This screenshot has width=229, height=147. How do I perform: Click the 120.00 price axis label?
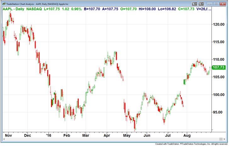[218, 24]
